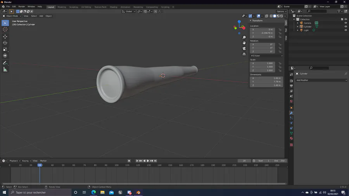Screen dimensions: 349x196
Task: Toggle visibility of Camera in outliner
Action: coord(346,23)
